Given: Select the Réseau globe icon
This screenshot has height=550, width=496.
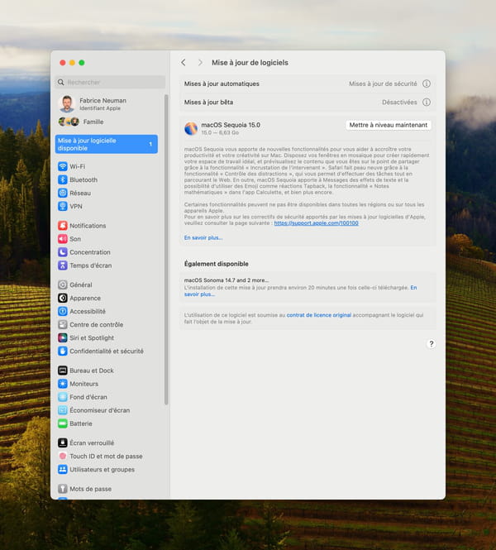Looking at the screenshot, I should [x=62, y=193].
